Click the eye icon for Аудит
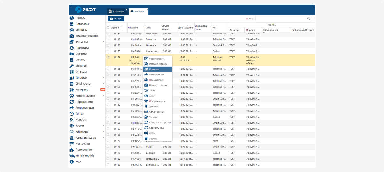The width and height of the screenshot is (384, 172). (146, 96)
